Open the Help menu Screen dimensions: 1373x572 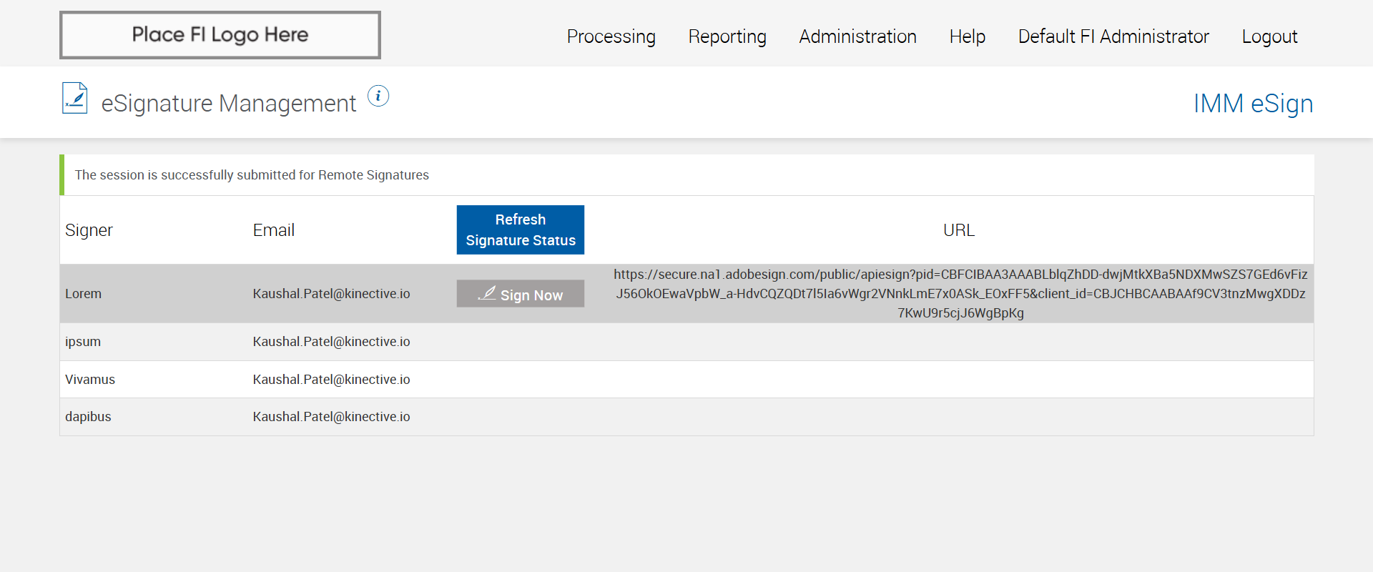click(967, 36)
